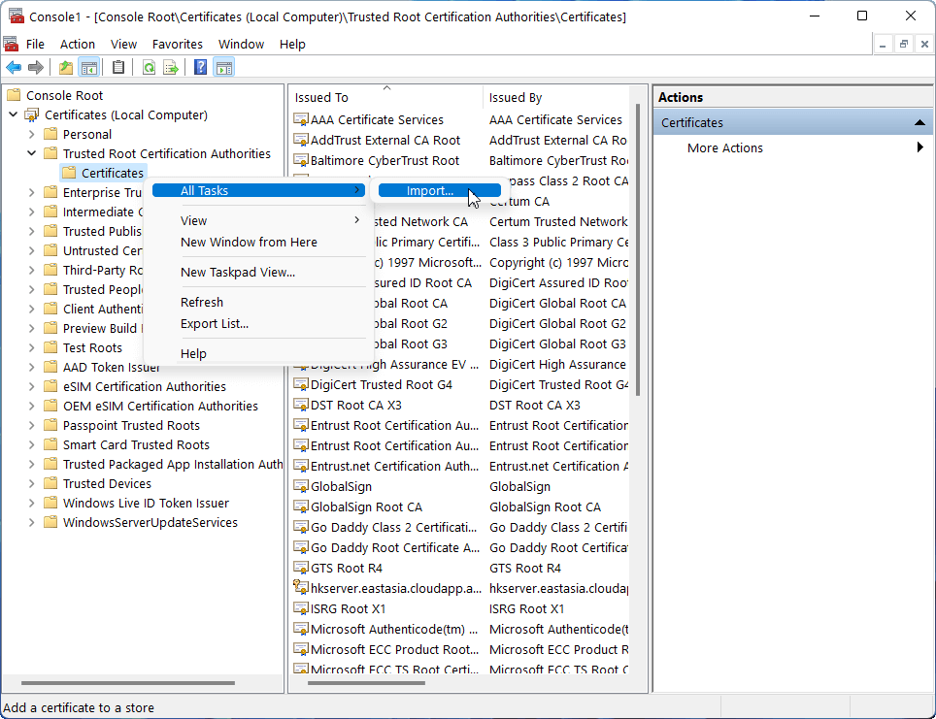Select the Microsoft ECC Product Root... entry
This screenshot has width=936, height=719.
pyautogui.click(x=394, y=649)
